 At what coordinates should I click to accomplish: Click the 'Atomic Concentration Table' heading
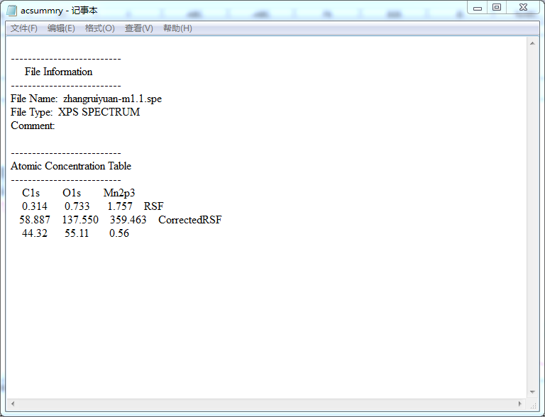(71, 166)
